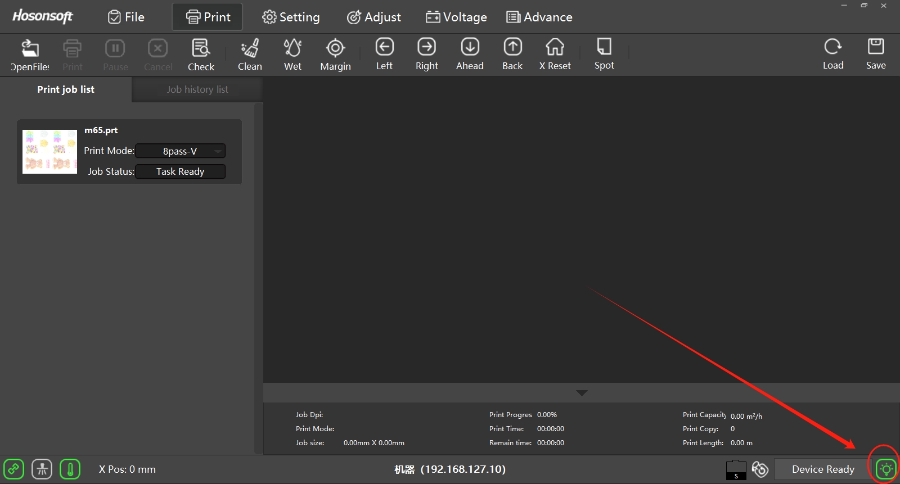Screen dimensions: 900x484
Task: Select the m65.prt job thumbnail
Action: coord(49,152)
